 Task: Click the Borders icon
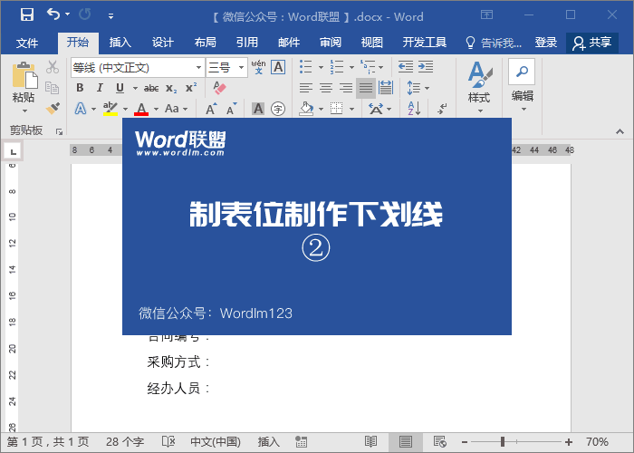[336, 109]
